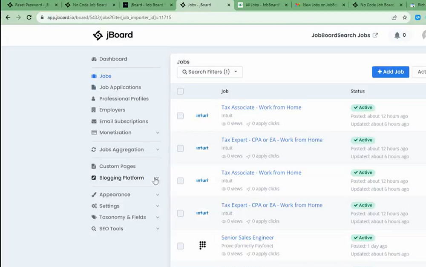Switch to the Reset Password browser tab
The width and height of the screenshot is (426, 267).
pos(32,5)
